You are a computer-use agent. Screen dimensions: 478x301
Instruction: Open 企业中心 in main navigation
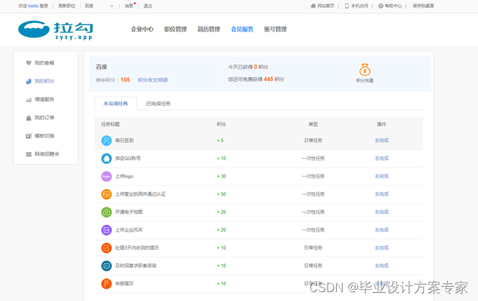(x=142, y=29)
